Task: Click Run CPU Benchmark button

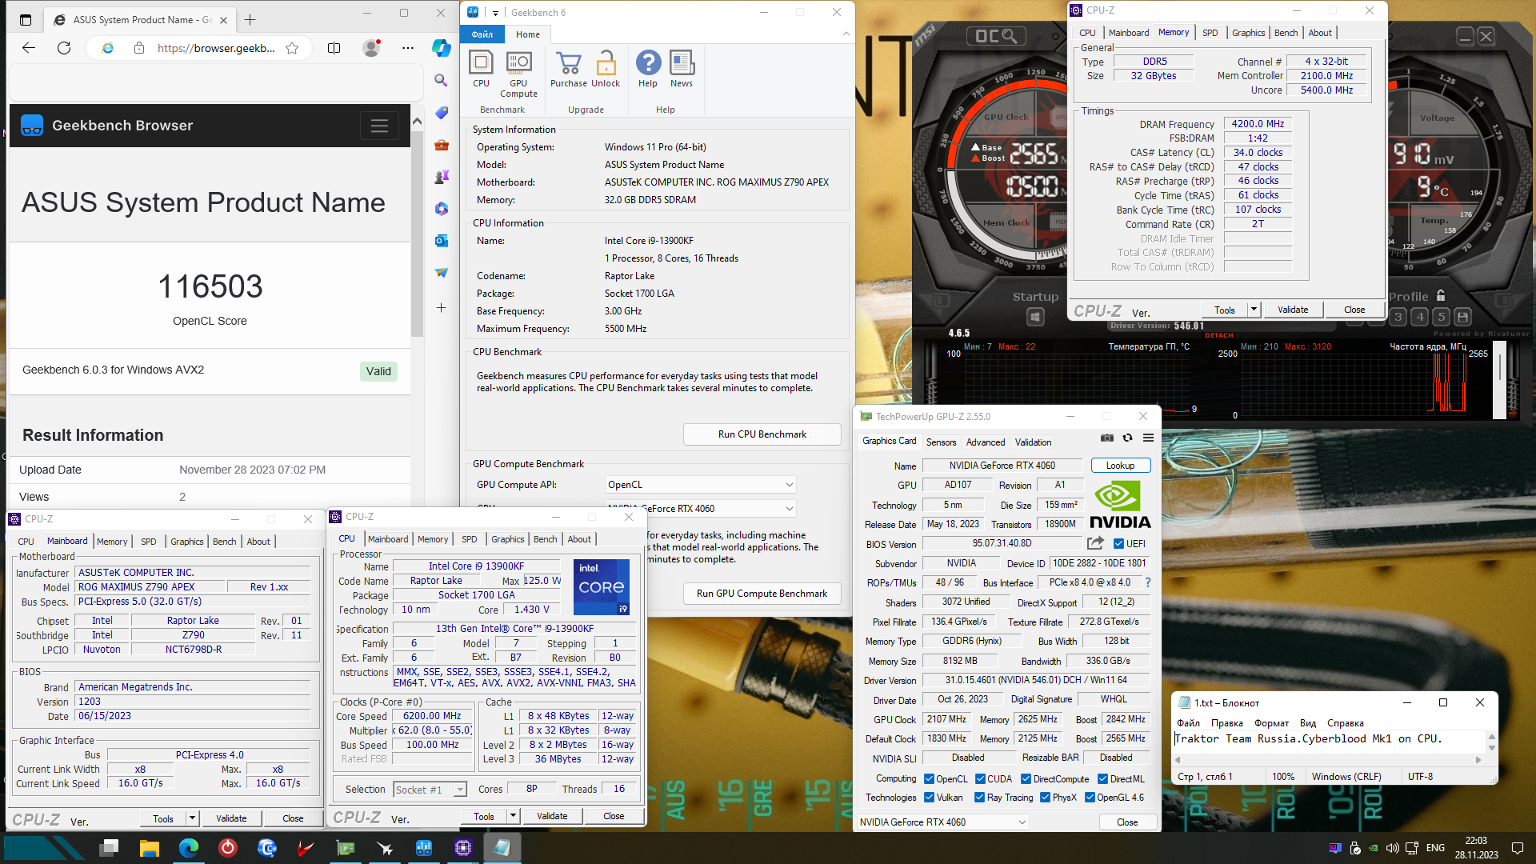Action: [762, 434]
